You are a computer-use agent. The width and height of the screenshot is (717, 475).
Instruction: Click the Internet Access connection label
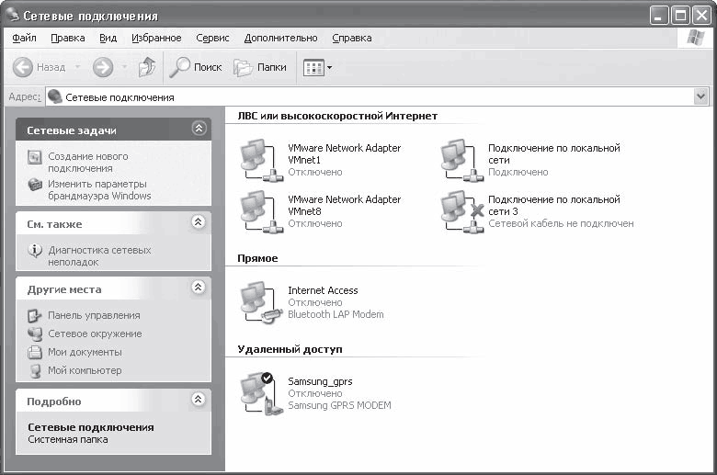pos(323,290)
